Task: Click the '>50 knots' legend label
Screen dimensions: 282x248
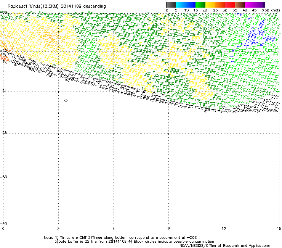Action: (x=271, y=10)
